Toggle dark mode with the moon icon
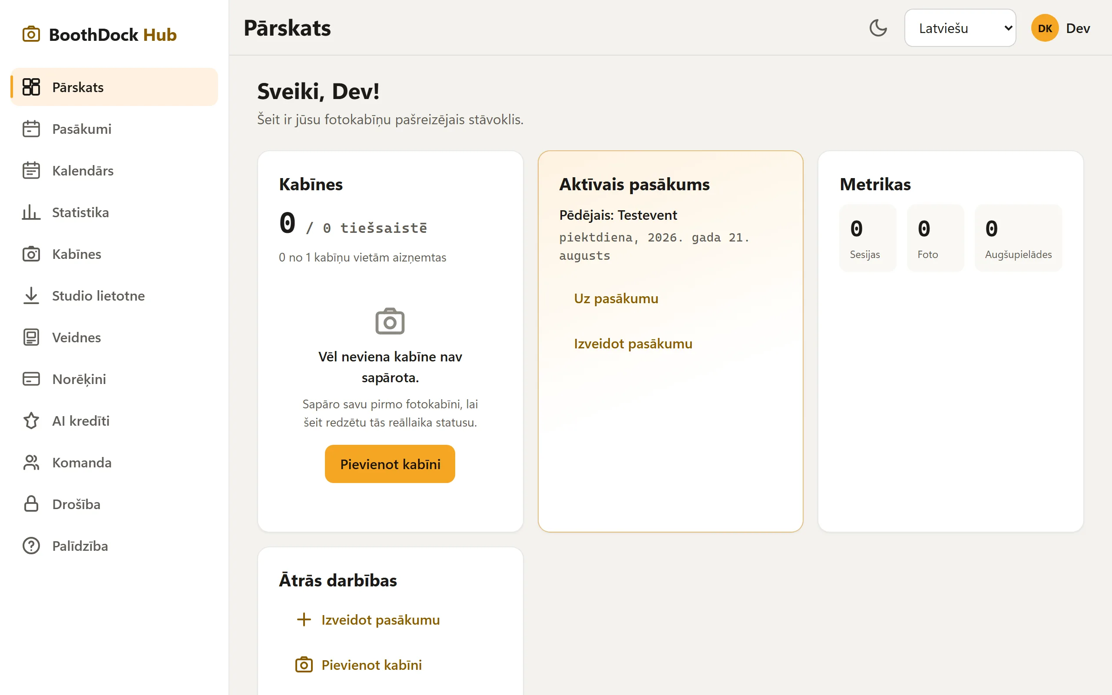1112x695 pixels. pos(878,28)
